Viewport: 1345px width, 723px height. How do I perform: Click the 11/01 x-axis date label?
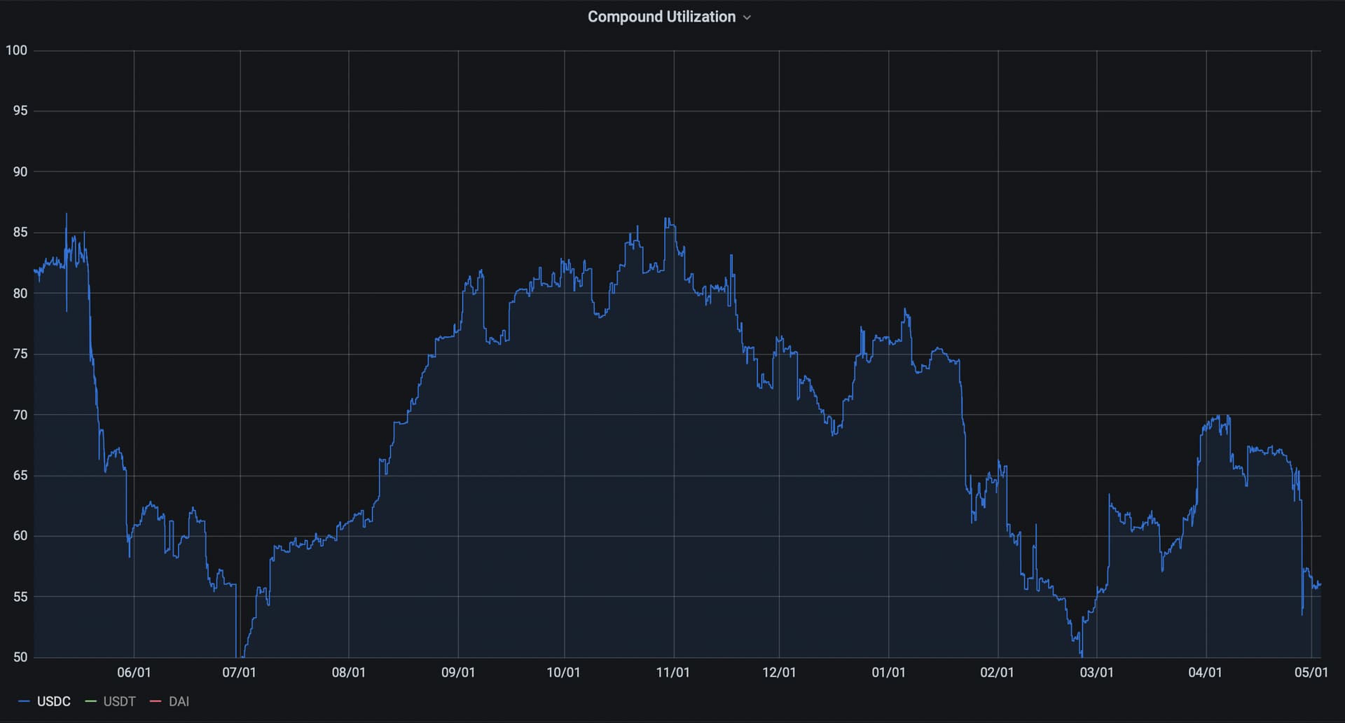[673, 673]
